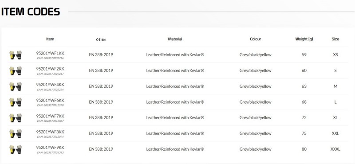This screenshot has width=355, height=164.
Task: Click the weight value 80
Action: click(x=304, y=149)
